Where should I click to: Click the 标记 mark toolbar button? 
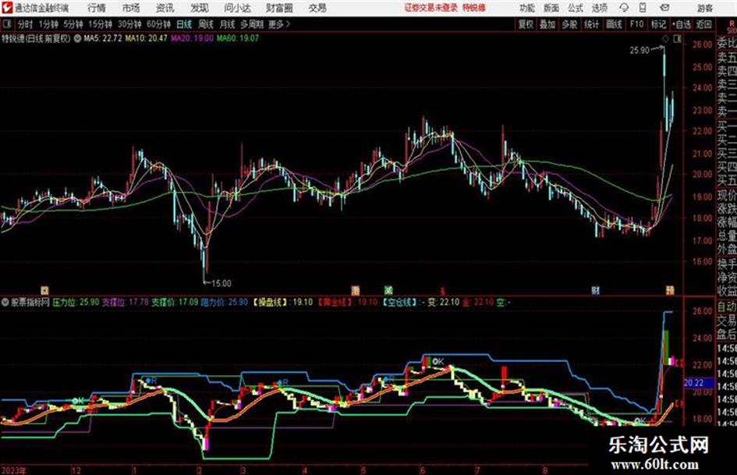pyautogui.click(x=658, y=24)
